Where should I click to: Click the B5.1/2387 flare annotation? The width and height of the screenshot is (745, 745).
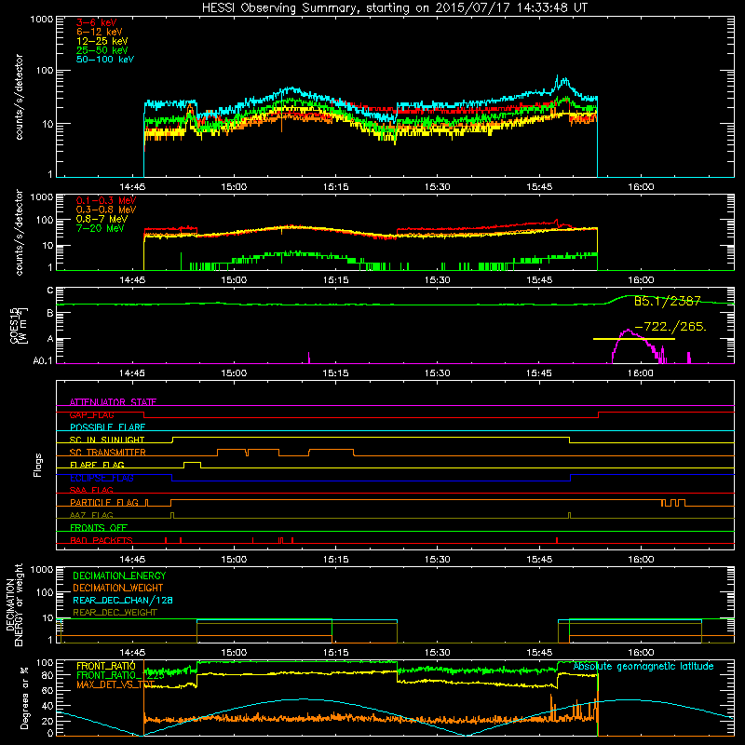click(667, 301)
